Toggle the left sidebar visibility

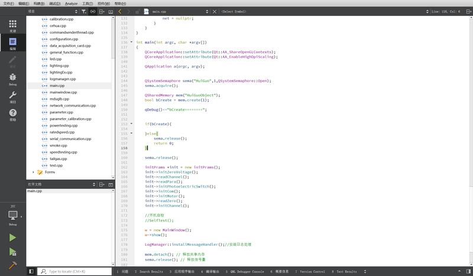click(x=31, y=271)
